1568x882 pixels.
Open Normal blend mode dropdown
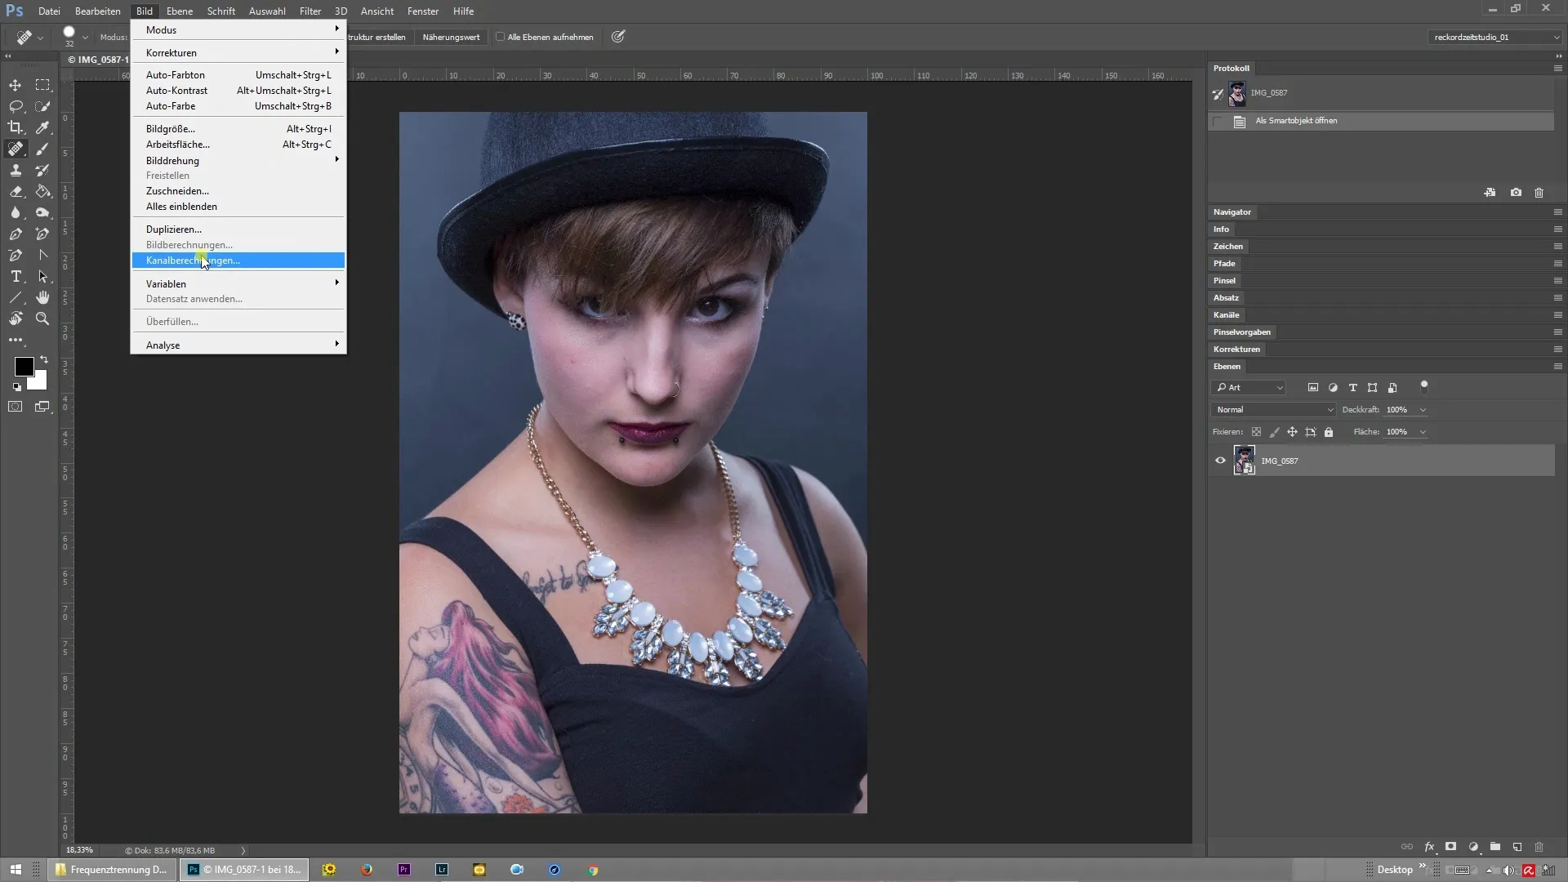pyautogui.click(x=1273, y=410)
